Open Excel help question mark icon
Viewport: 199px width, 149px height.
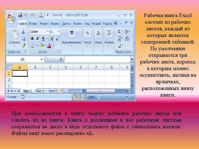point(116,23)
